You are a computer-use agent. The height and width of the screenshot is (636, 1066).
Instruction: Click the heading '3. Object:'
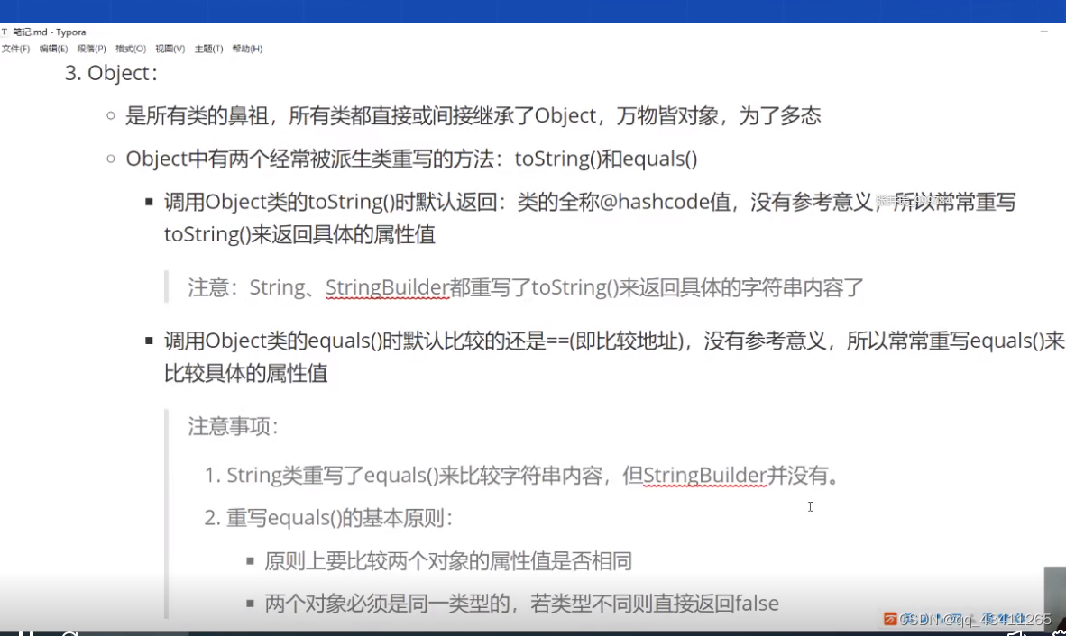click(x=110, y=73)
